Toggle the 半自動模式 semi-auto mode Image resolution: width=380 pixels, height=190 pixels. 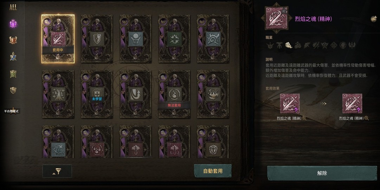tap(12, 111)
